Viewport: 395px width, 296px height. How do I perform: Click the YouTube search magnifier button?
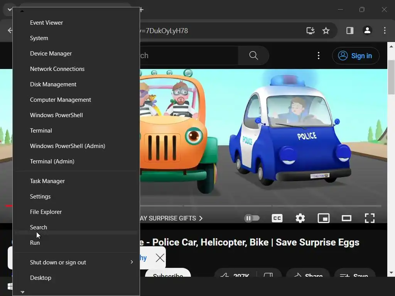tap(253, 55)
